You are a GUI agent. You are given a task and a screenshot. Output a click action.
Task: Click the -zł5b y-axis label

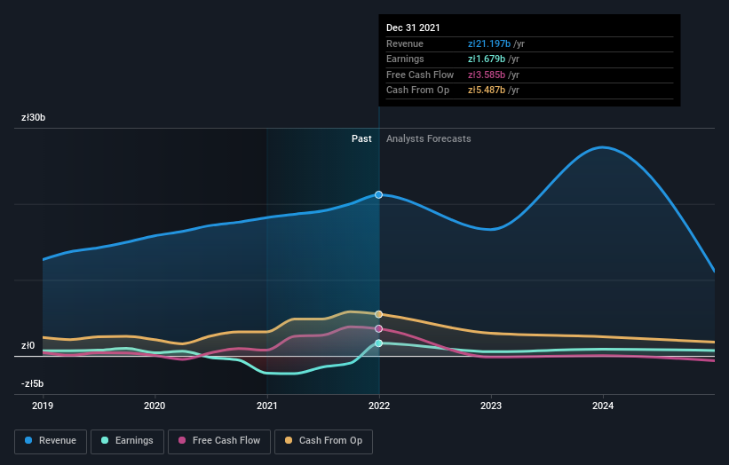coord(32,383)
